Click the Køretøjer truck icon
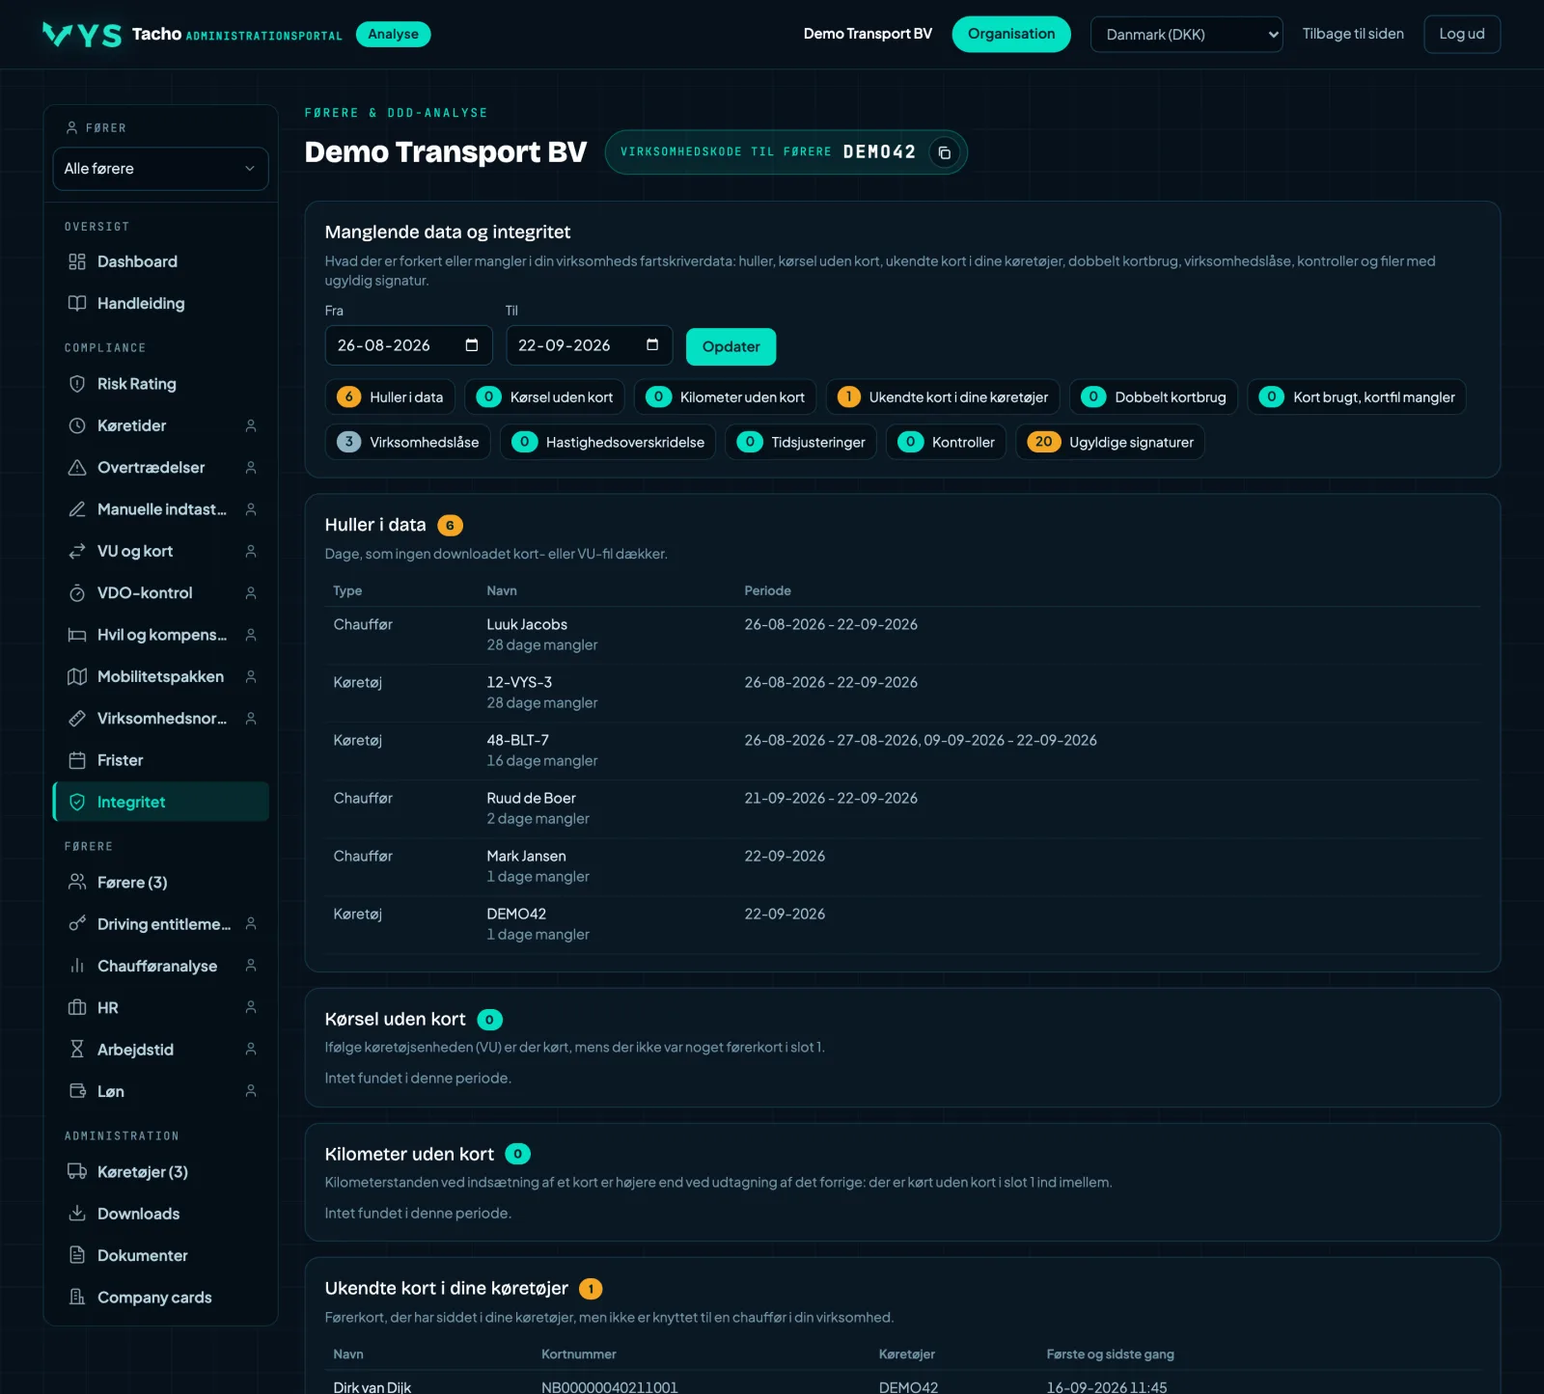 (77, 1171)
